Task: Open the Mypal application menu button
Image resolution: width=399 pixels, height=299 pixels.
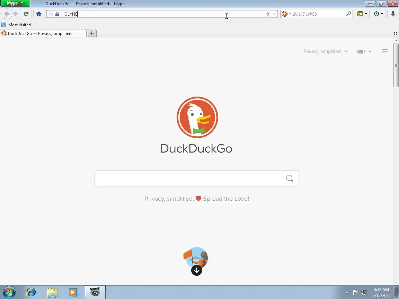Action: [15, 3]
